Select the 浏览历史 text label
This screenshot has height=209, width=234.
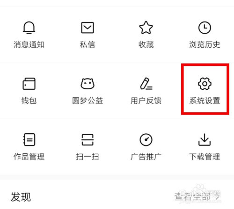(205, 44)
